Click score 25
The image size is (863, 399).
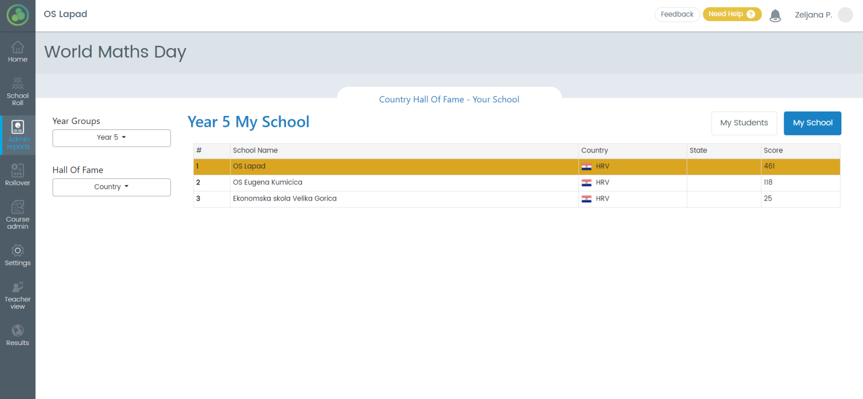tap(768, 198)
